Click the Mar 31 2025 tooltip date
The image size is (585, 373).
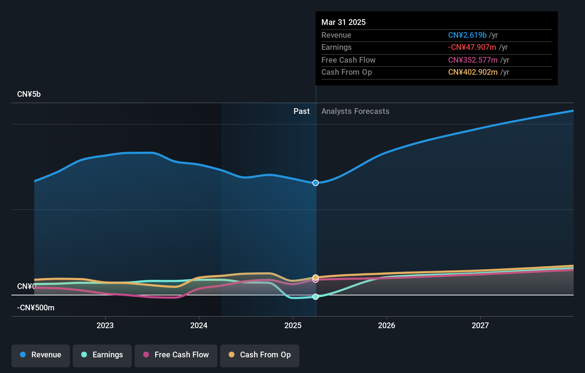(x=343, y=22)
